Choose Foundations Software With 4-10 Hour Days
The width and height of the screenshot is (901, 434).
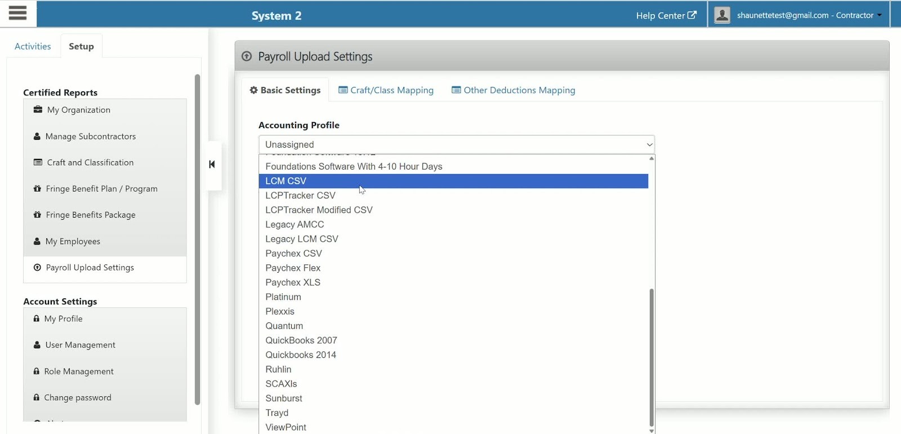453,166
